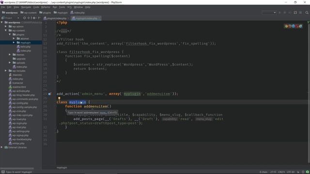
Task: Click wp-content in the navigation breadcrumb
Action: pyautogui.click(x=29, y=13)
